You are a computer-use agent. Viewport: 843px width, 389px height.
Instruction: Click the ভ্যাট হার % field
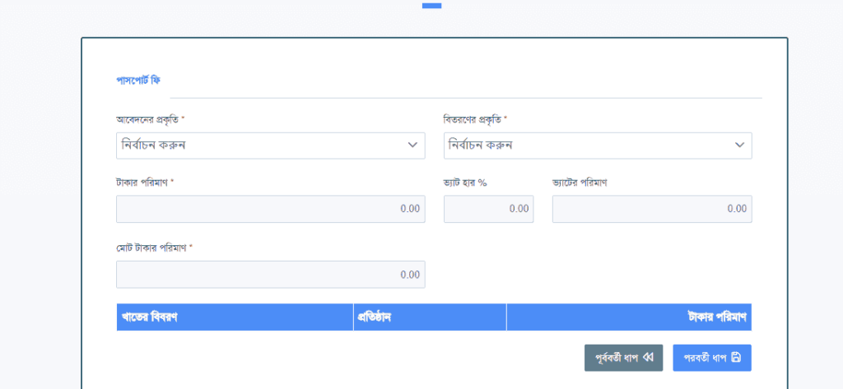(488, 209)
